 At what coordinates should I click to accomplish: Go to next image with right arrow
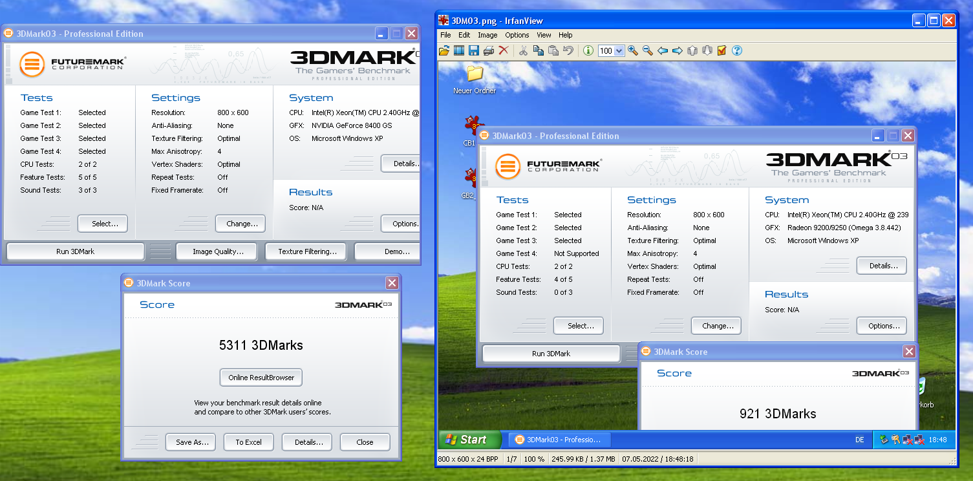678,50
